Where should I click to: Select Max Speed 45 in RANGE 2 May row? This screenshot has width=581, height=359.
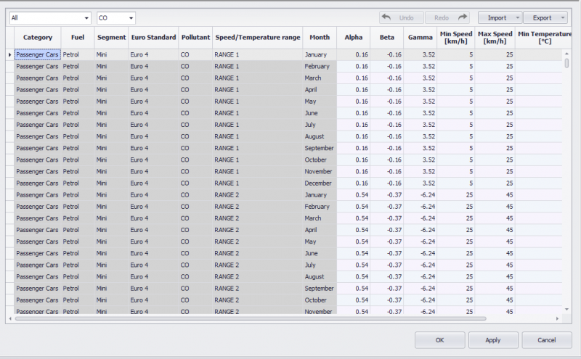[495, 242]
